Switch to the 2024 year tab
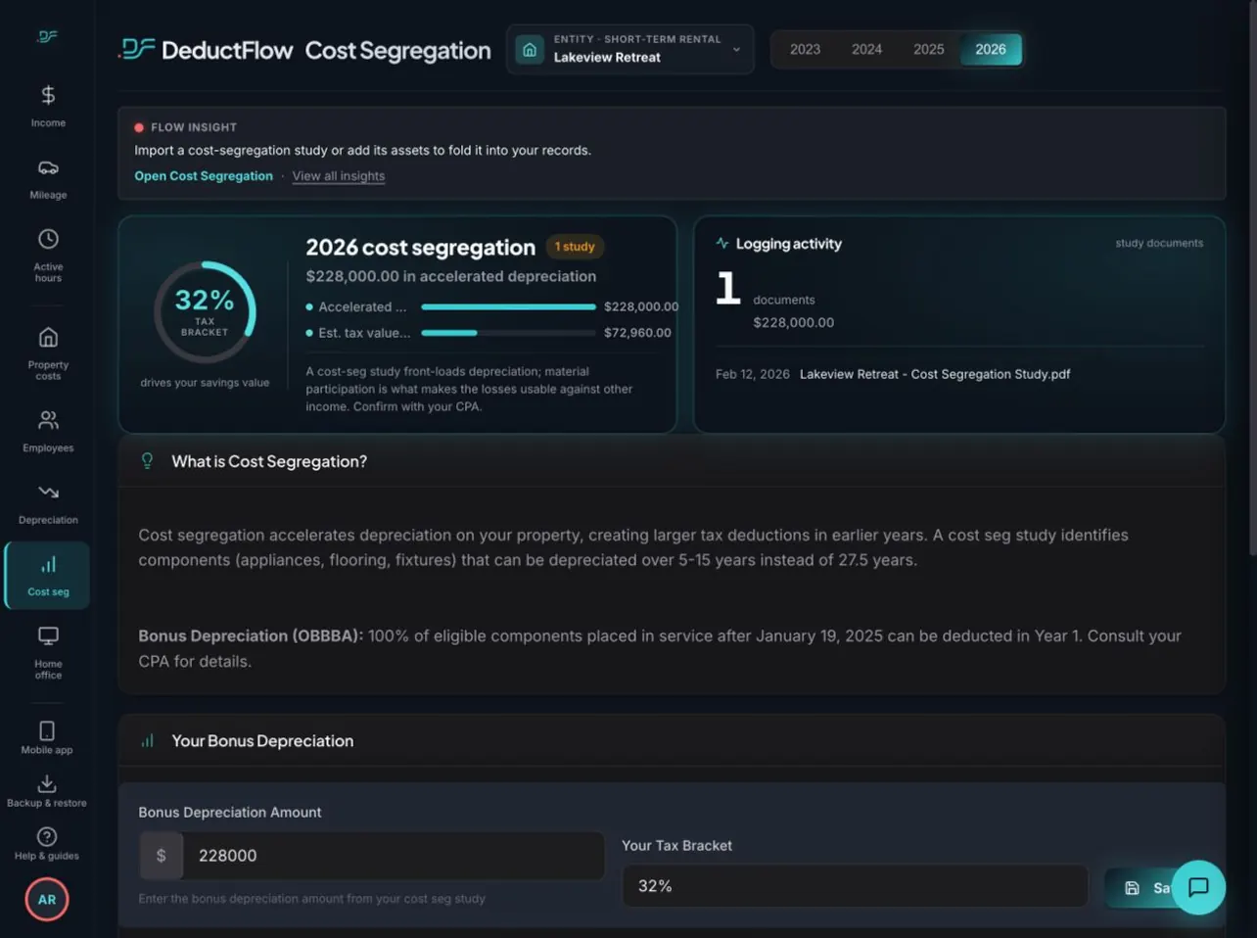Image resolution: width=1257 pixels, height=938 pixels. tap(866, 49)
